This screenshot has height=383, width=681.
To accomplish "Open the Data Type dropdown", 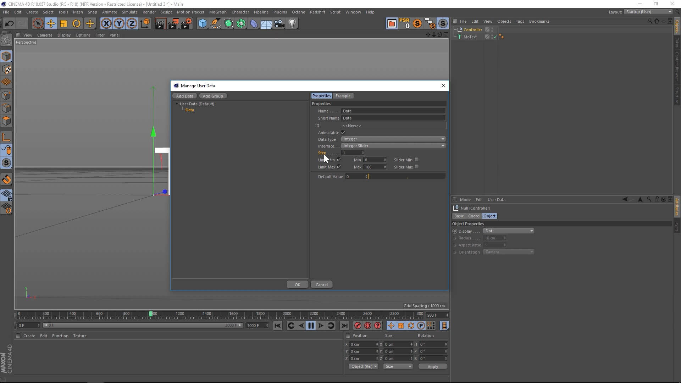I will [393, 139].
